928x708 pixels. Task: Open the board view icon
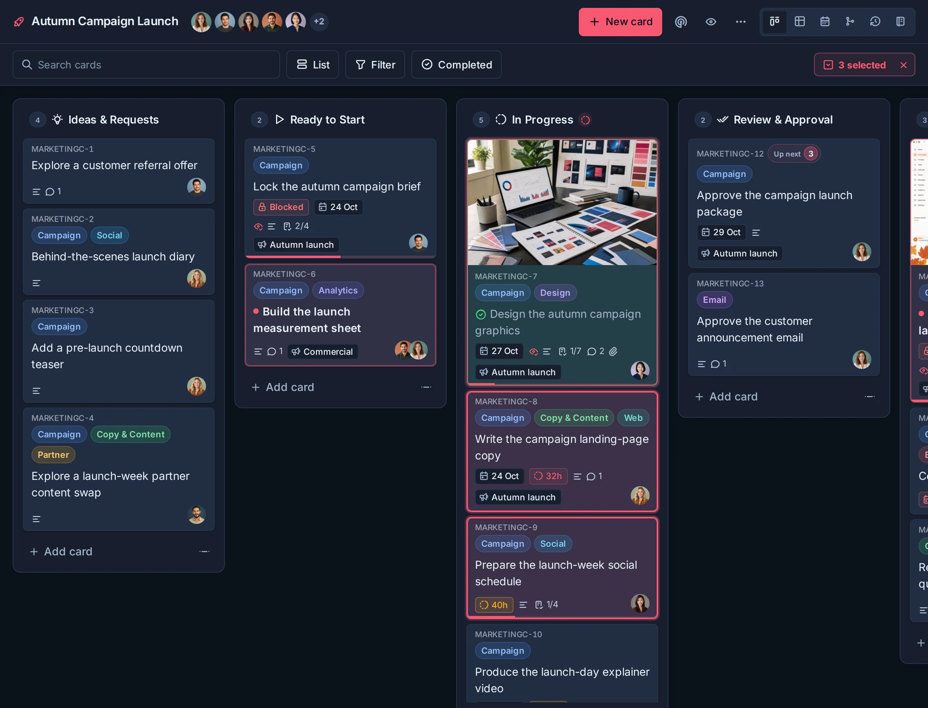click(x=774, y=22)
